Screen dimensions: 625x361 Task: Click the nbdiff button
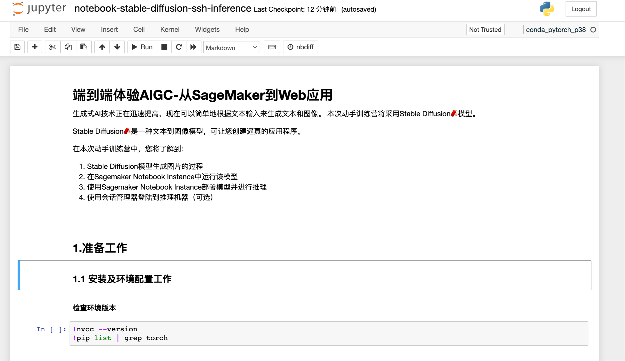click(x=300, y=47)
